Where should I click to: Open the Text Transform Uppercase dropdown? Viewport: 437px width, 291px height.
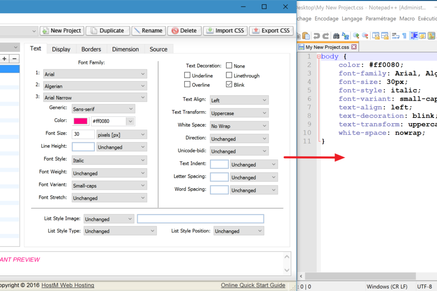[x=239, y=113]
